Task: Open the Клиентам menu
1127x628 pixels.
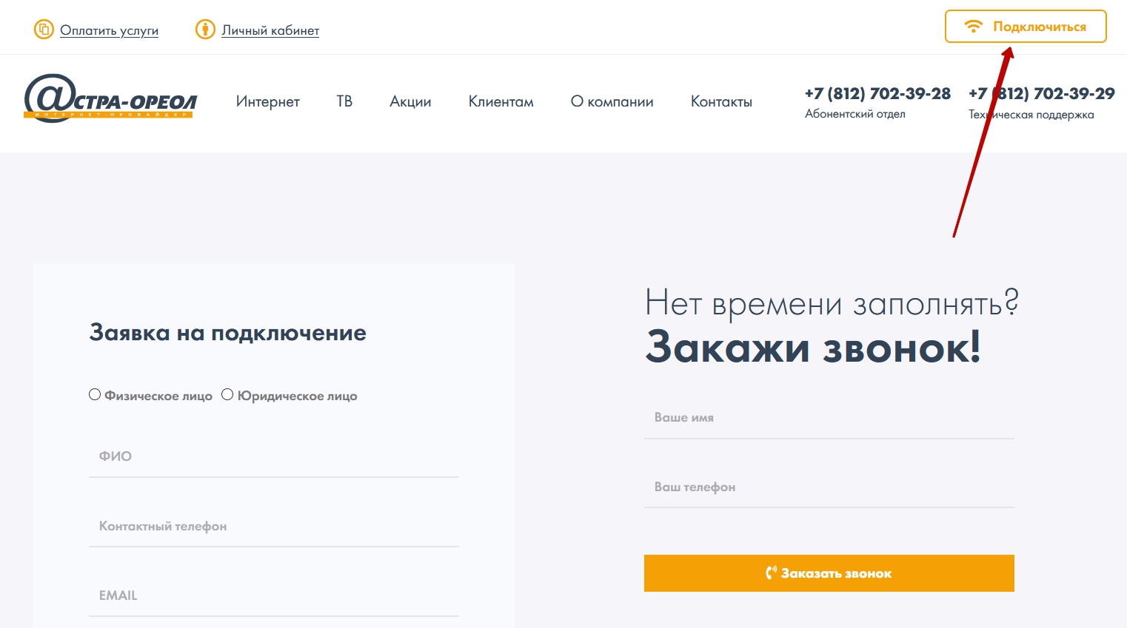Action: [501, 101]
